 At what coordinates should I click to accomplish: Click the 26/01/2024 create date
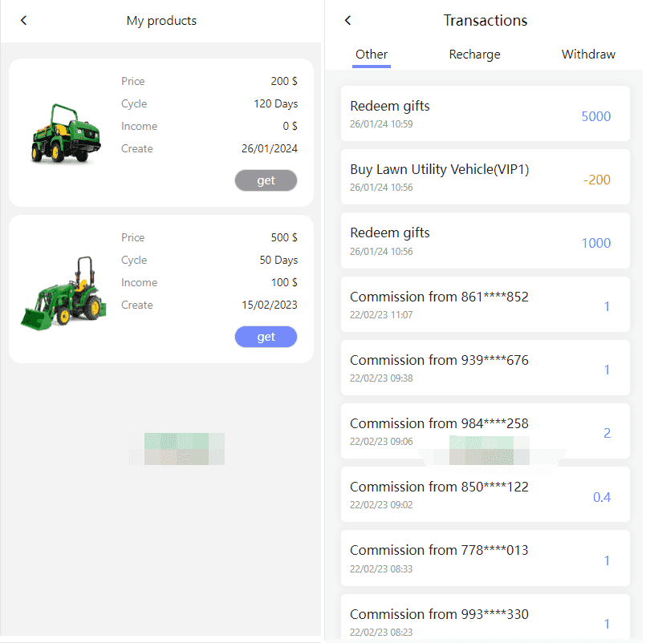tap(270, 148)
